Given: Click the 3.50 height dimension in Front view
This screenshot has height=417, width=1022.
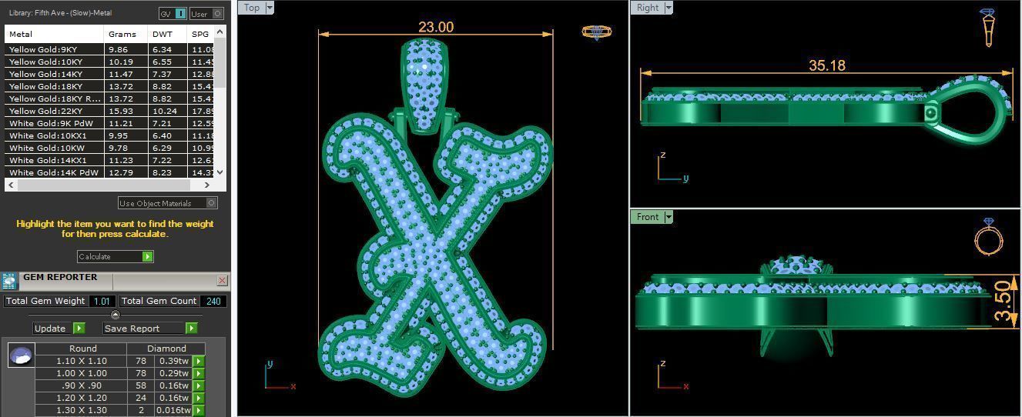Looking at the screenshot, I should pyautogui.click(x=1002, y=302).
